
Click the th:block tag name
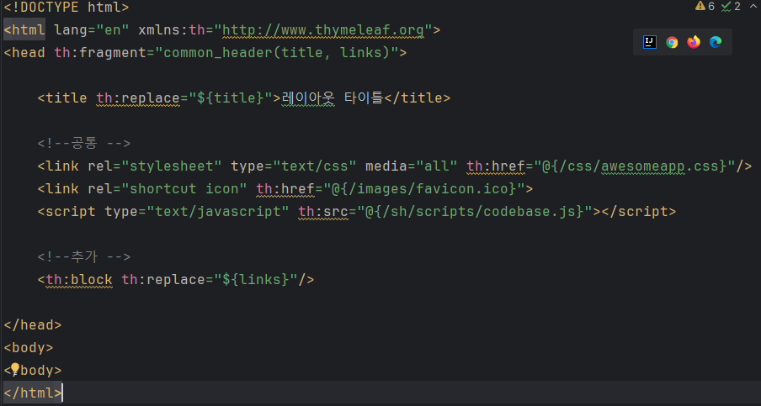[x=79, y=280]
